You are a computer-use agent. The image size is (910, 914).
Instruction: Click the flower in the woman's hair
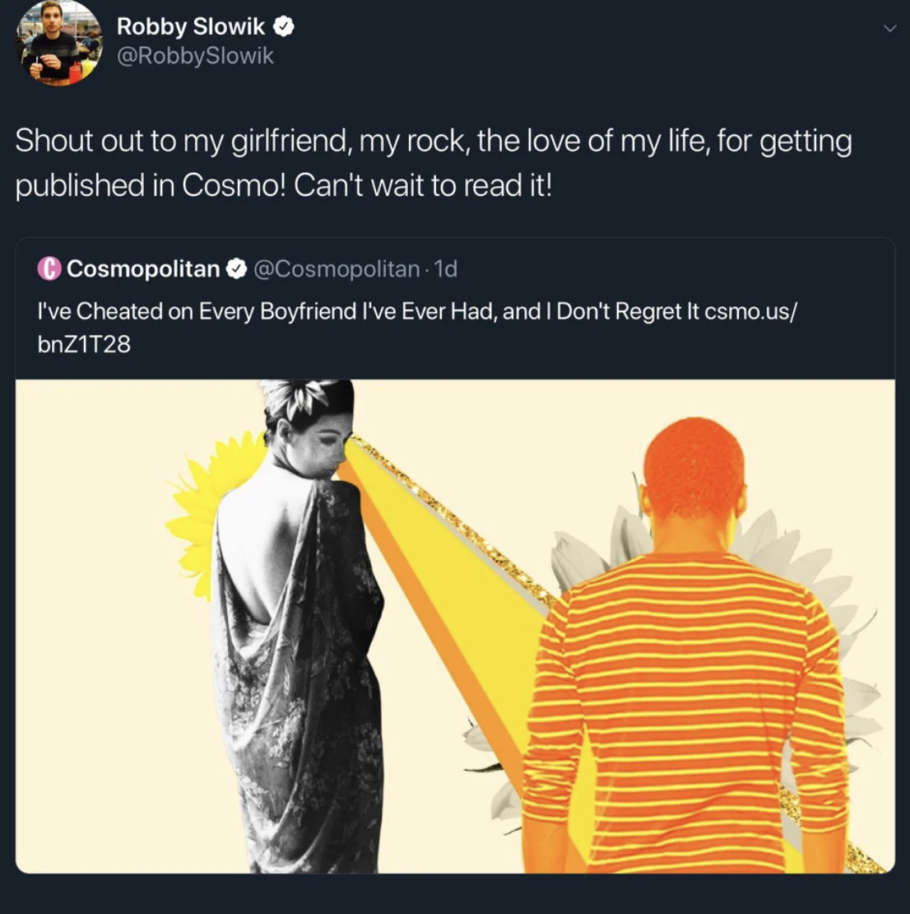coord(299,398)
